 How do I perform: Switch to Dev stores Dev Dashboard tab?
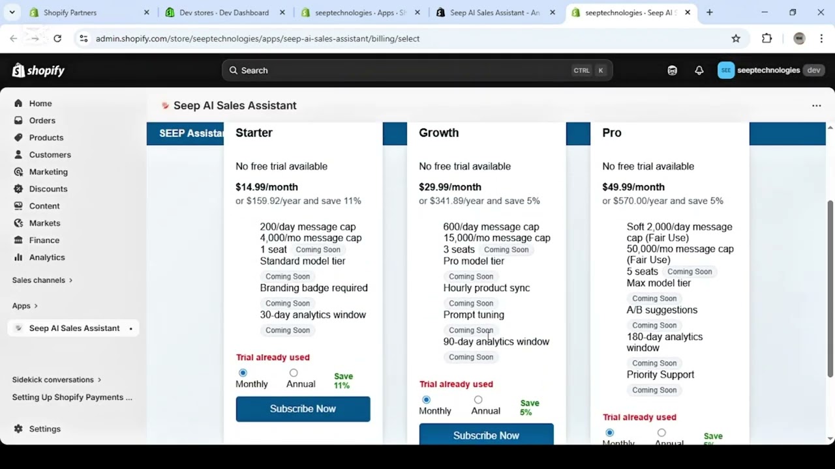coord(224,12)
